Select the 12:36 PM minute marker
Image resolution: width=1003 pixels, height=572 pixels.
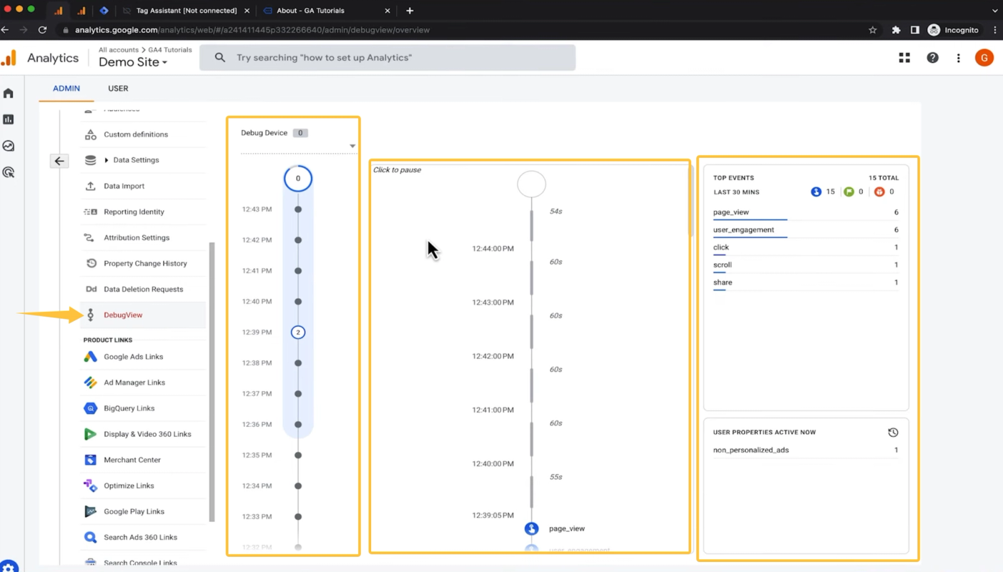pyautogui.click(x=298, y=424)
